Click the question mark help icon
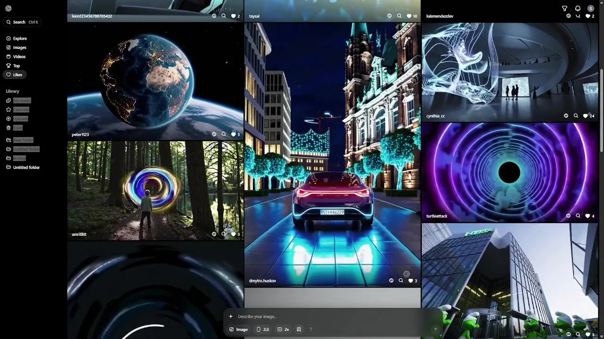 click(310, 330)
